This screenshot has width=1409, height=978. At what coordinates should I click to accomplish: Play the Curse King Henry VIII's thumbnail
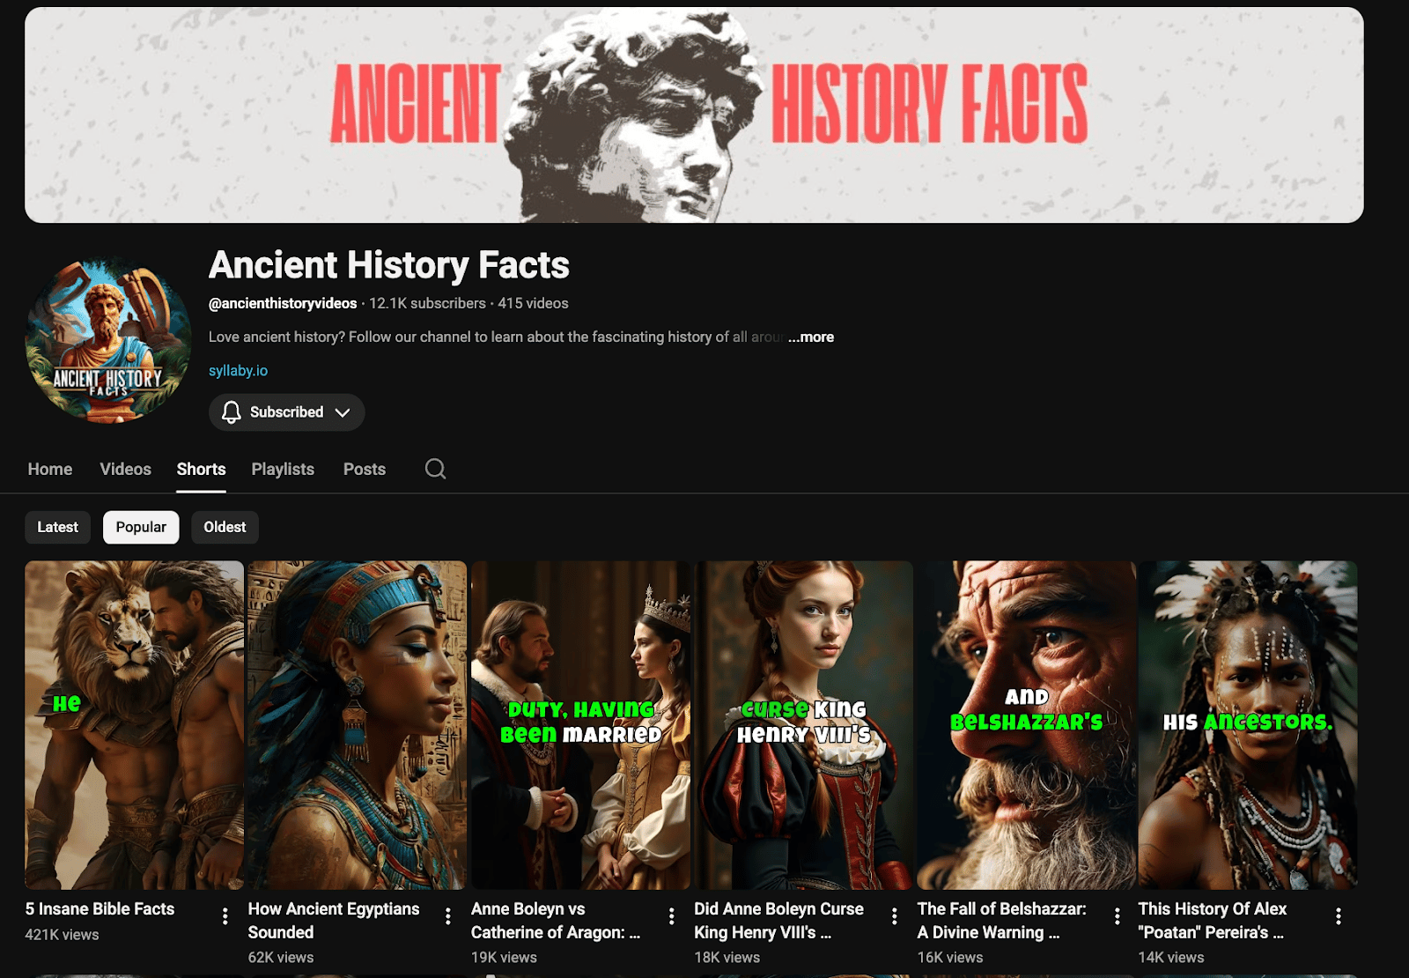[803, 725]
